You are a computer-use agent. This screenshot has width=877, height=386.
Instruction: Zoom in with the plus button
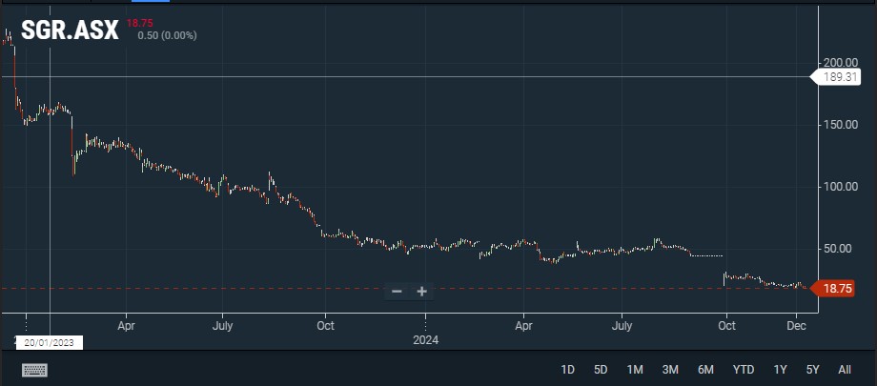click(x=421, y=292)
